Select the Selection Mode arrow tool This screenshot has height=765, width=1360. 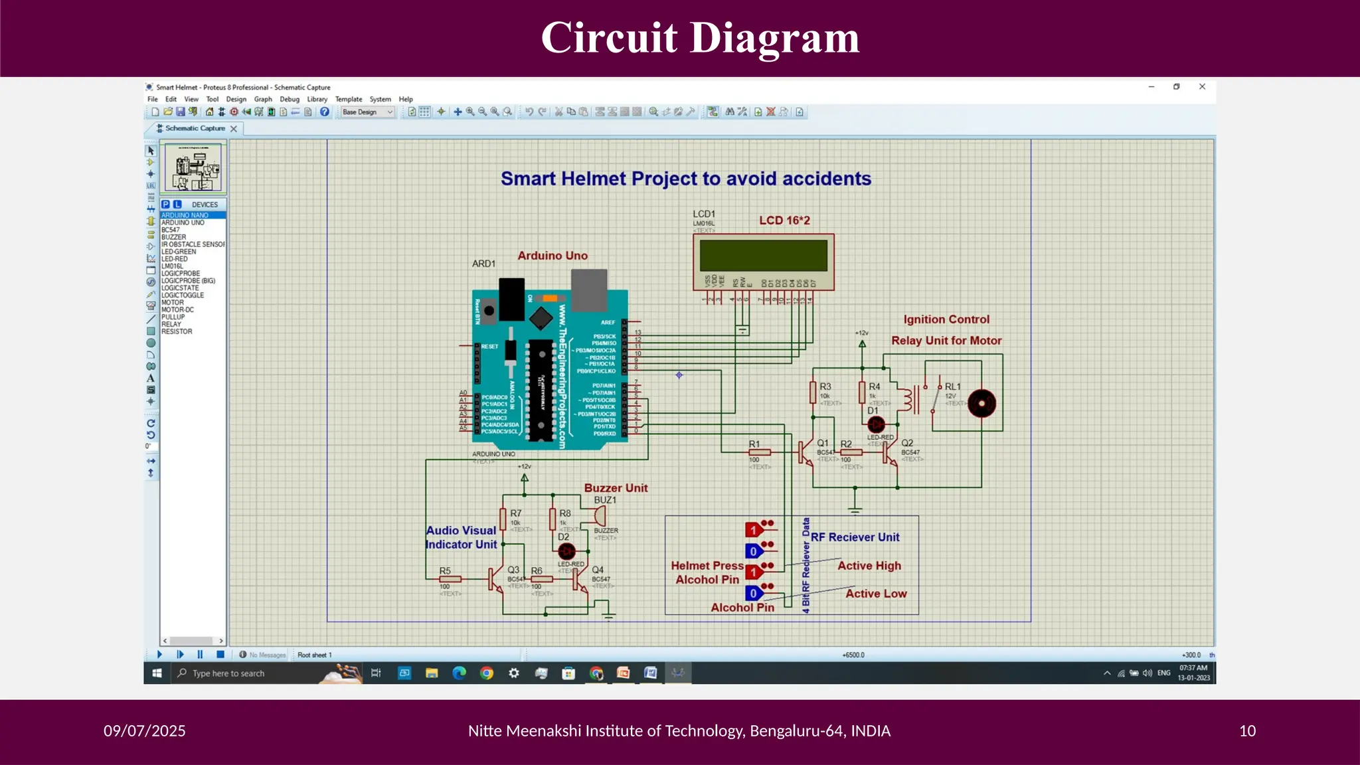tap(151, 151)
